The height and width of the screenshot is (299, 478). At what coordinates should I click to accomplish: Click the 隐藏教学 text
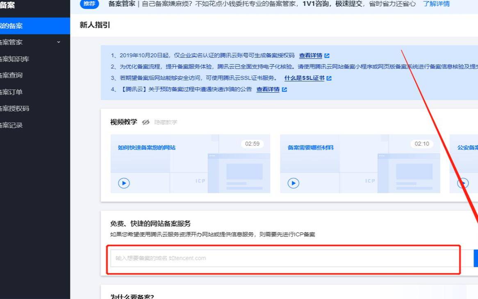166,122
